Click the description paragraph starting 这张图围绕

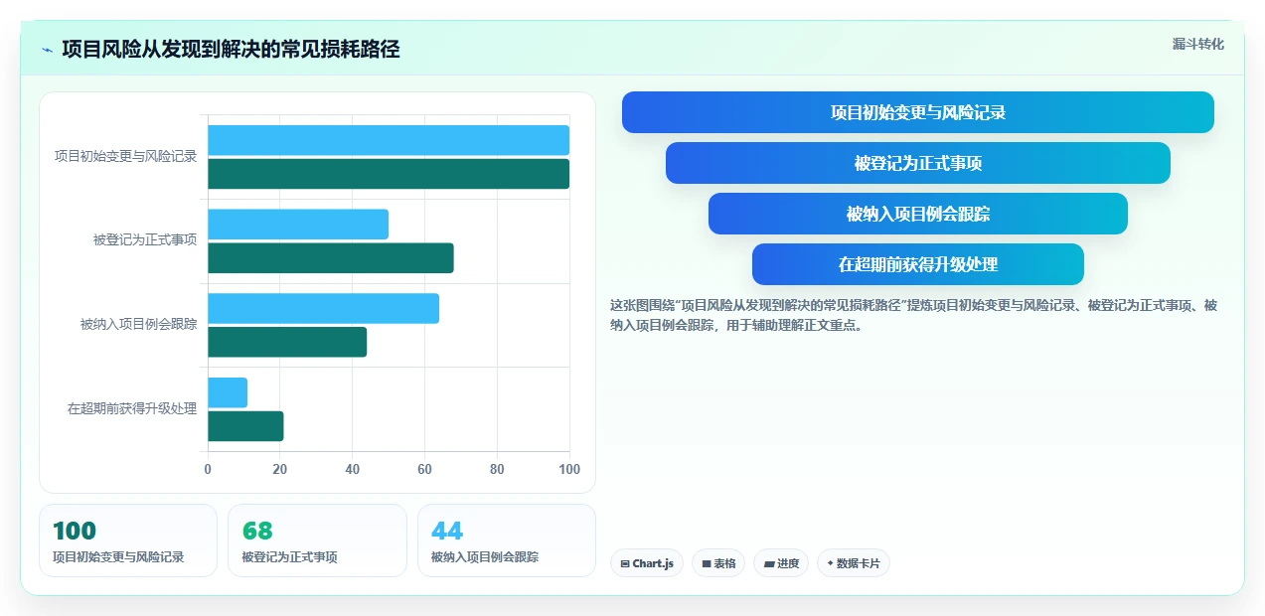pyautogui.click(x=913, y=315)
